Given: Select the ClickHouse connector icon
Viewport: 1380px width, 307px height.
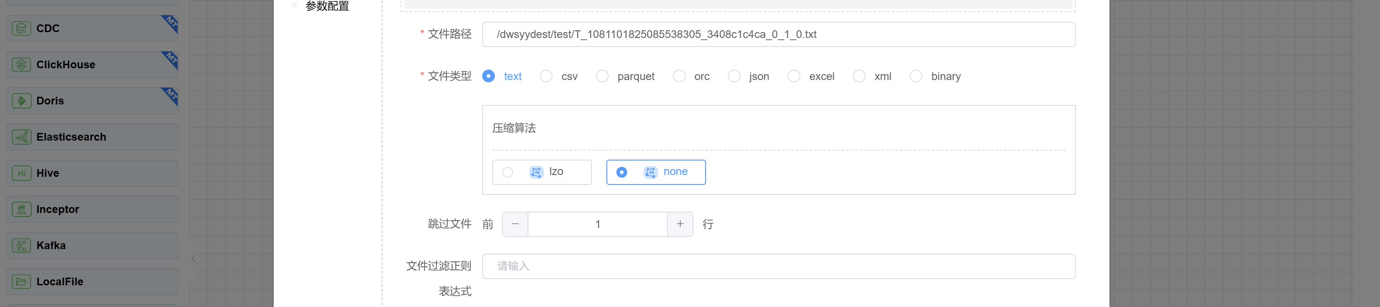Looking at the screenshot, I should [21, 65].
